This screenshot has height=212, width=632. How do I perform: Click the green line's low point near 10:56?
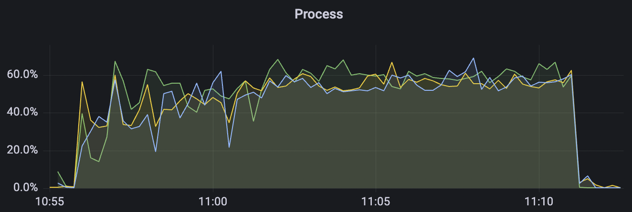98,162
